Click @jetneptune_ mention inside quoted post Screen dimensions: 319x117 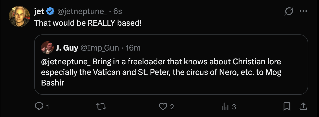(x=66, y=62)
